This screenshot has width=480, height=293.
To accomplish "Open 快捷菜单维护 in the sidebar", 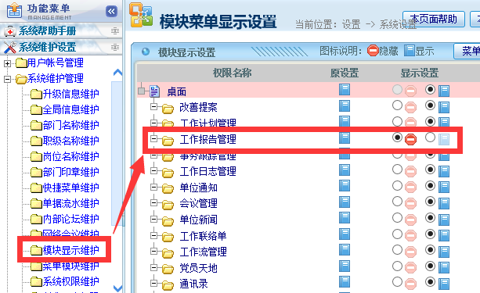I will click(x=71, y=188).
